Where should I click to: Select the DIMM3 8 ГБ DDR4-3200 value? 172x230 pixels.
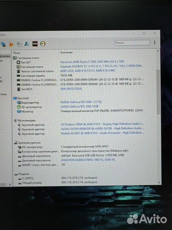point(102,80)
